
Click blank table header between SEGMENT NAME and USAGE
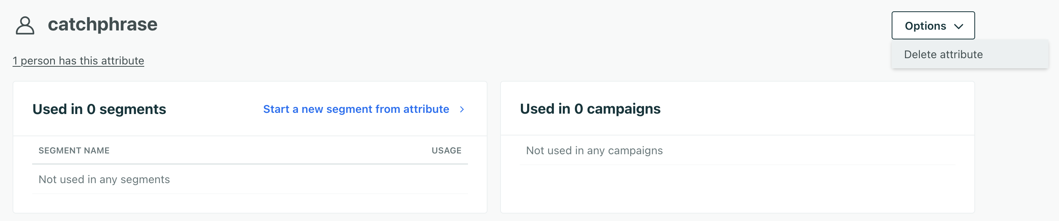tap(267, 151)
